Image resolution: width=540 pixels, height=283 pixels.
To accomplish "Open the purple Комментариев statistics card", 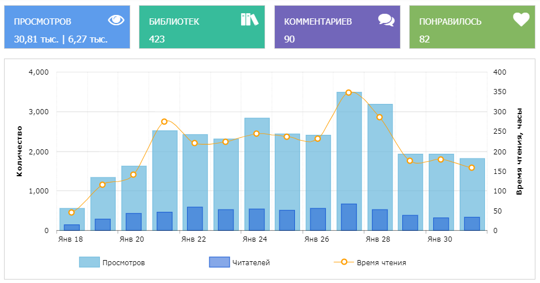I will 337,28.
